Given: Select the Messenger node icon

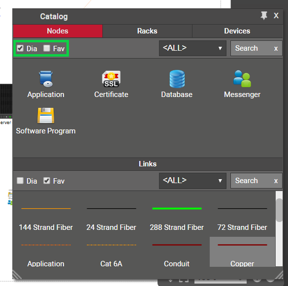Looking at the screenshot, I should (x=242, y=79).
